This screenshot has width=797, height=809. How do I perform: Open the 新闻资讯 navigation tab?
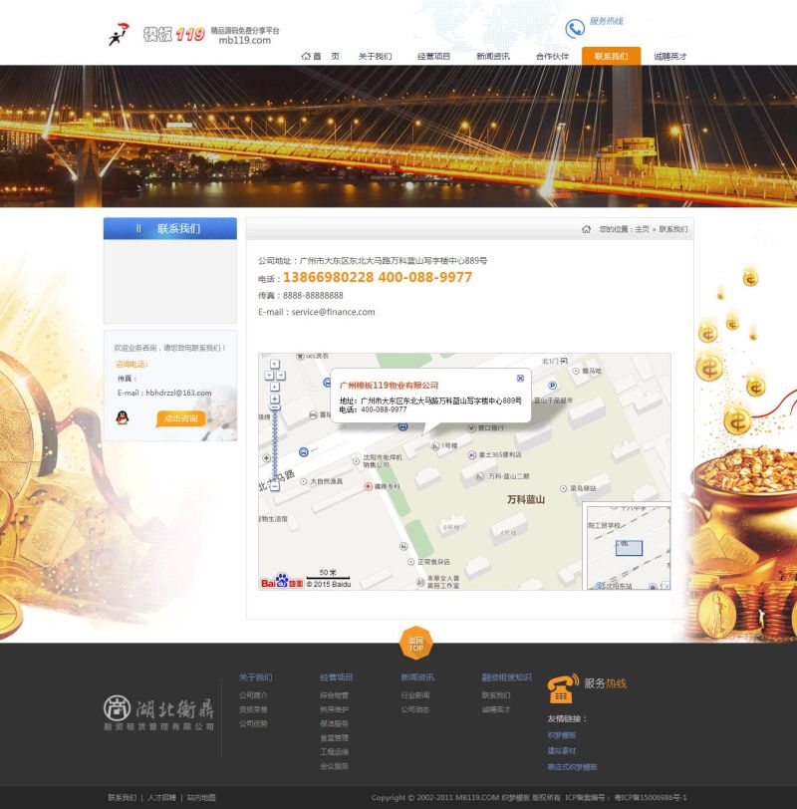[492, 56]
